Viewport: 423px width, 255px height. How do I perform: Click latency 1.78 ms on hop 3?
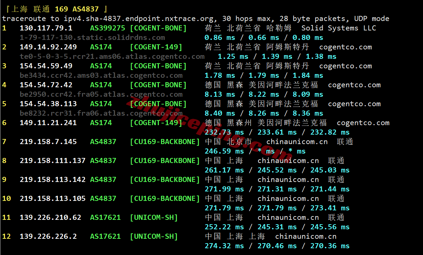point(220,75)
